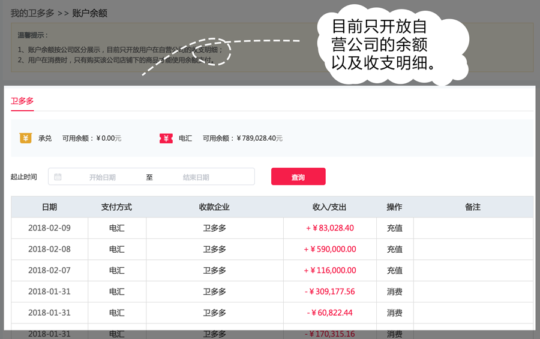540x339 pixels.
Task: Click 账户余额 breadcrumb text
Action: (x=89, y=13)
